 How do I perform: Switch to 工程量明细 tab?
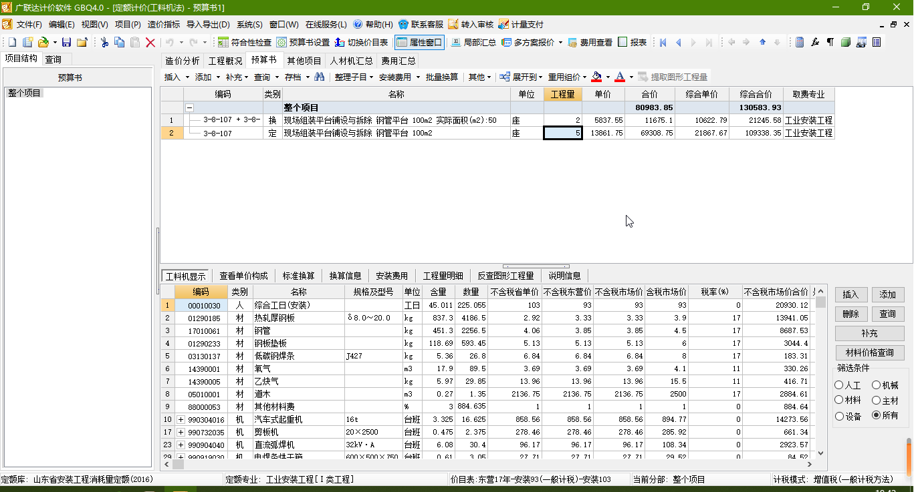[x=443, y=276]
